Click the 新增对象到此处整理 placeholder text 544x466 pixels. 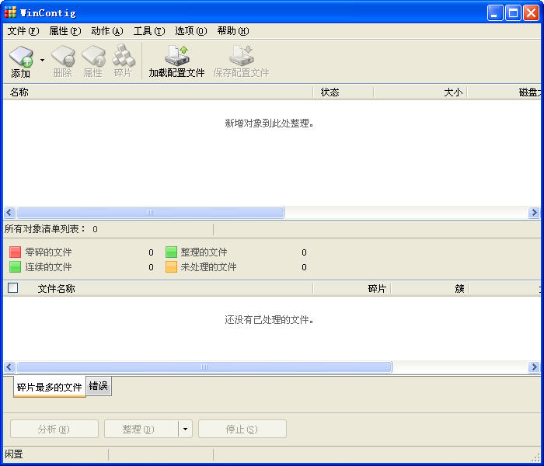coord(269,123)
